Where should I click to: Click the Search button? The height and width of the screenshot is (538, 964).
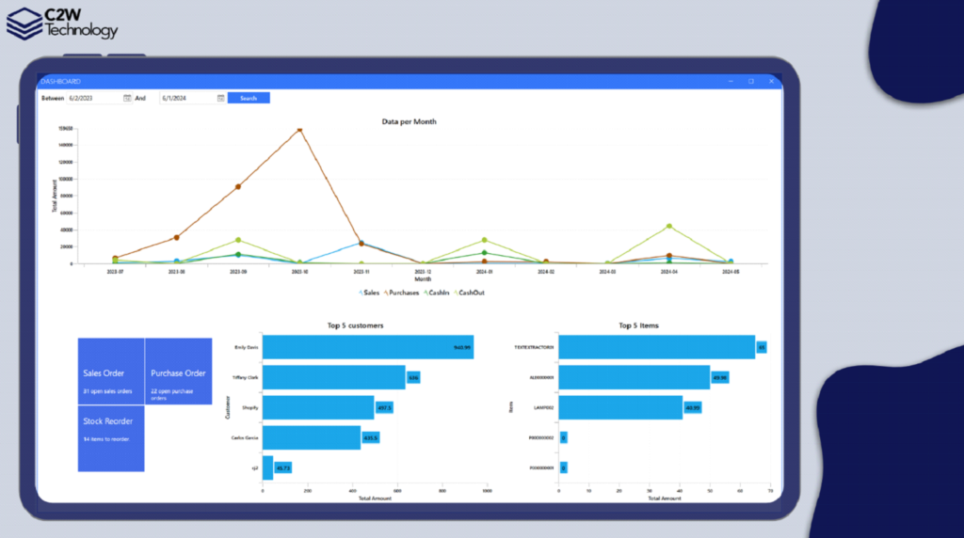pos(249,98)
